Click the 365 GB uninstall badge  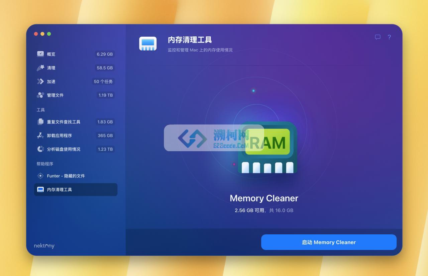coord(105,135)
